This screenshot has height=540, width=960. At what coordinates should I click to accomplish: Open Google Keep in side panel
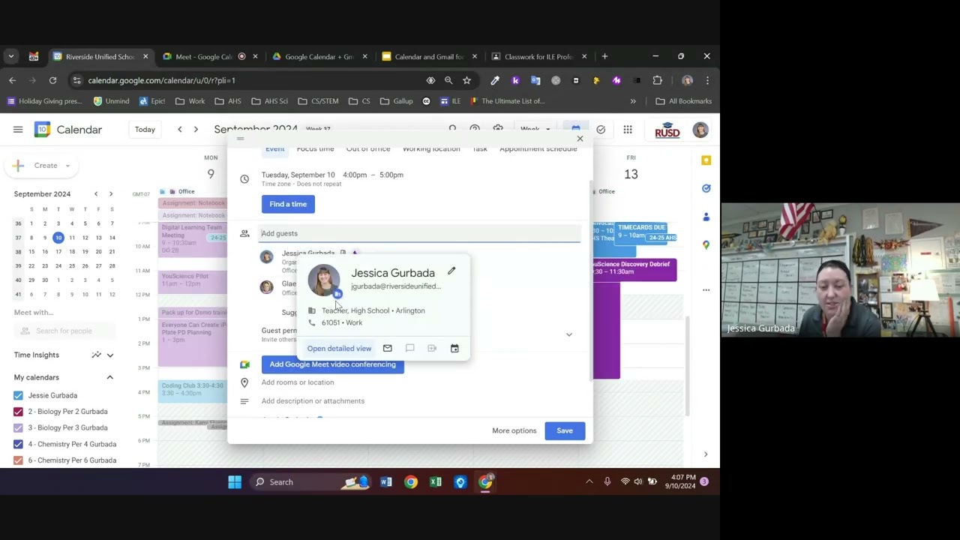coord(706,160)
